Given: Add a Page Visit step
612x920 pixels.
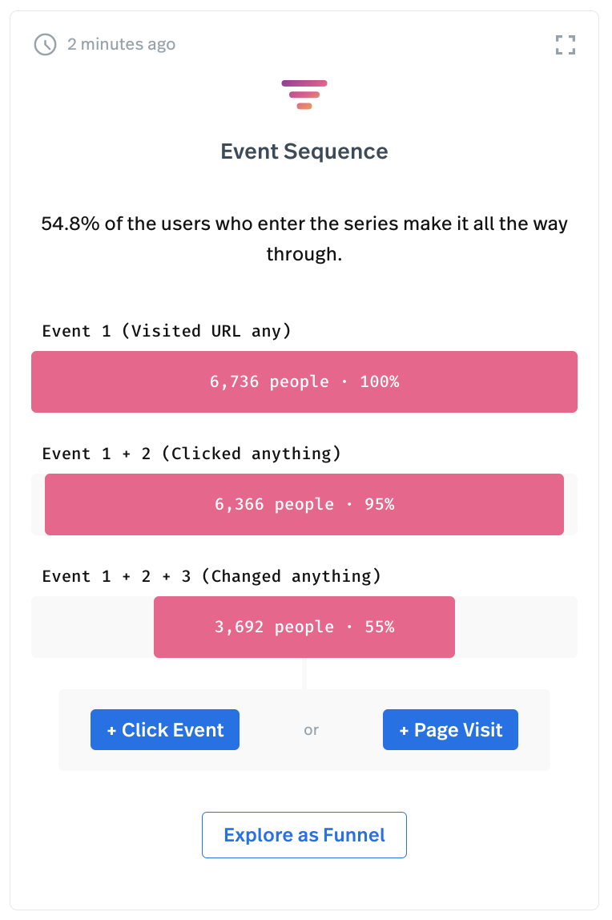Looking at the screenshot, I should [450, 729].
